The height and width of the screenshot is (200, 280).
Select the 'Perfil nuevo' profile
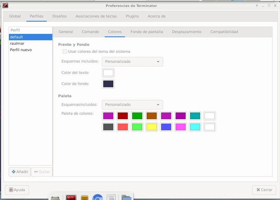coord(30,50)
